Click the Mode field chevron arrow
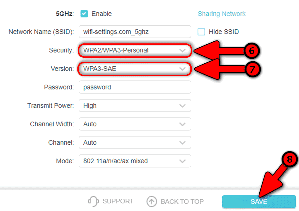Screen dimensions: 299x211 182,161
